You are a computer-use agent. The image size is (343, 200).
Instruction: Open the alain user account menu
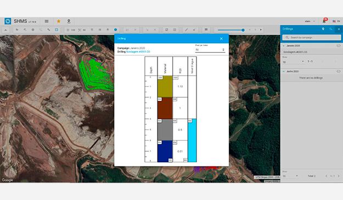(310, 21)
